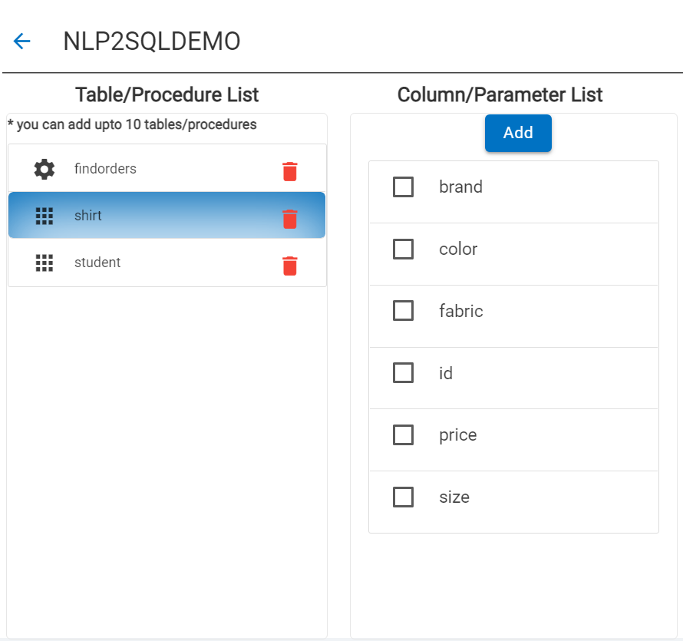Viewport: 683px width, 641px height.
Task: Select the id column checkbox
Action: [x=403, y=373]
